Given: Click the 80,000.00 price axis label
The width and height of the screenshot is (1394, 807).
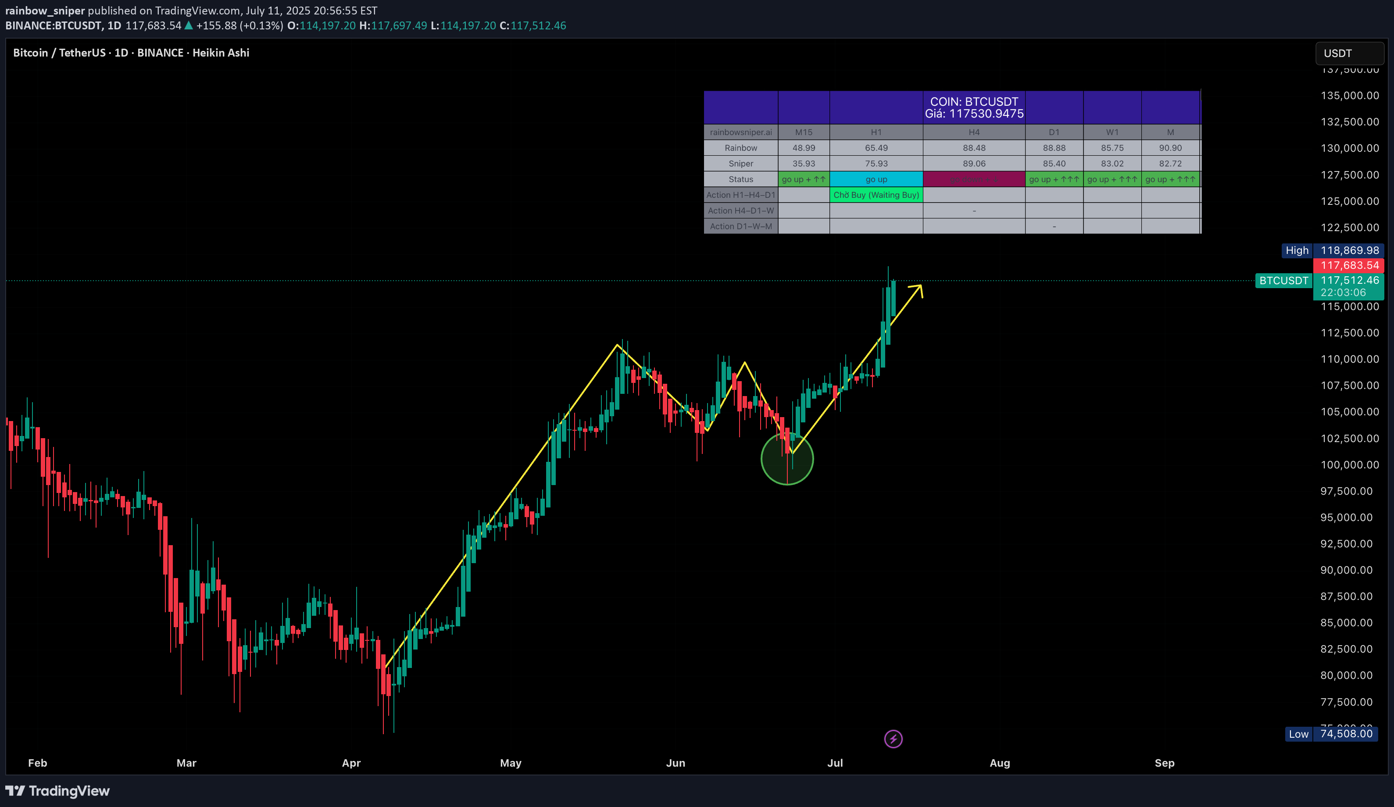Looking at the screenshot, I should tap(1347, 675).
